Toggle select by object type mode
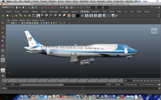This screenshot has width=161, height=100. [x=33, y=7]
